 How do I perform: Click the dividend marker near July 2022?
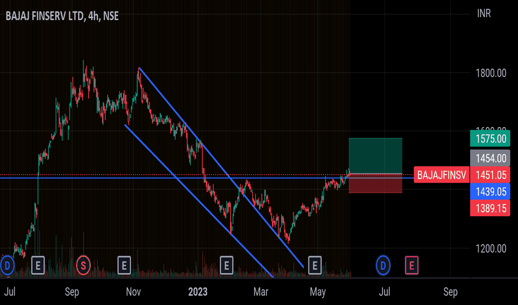7,266
